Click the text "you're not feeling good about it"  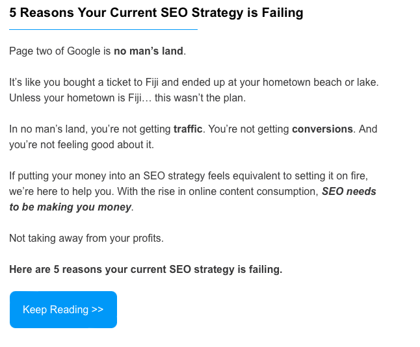[81, 144]
